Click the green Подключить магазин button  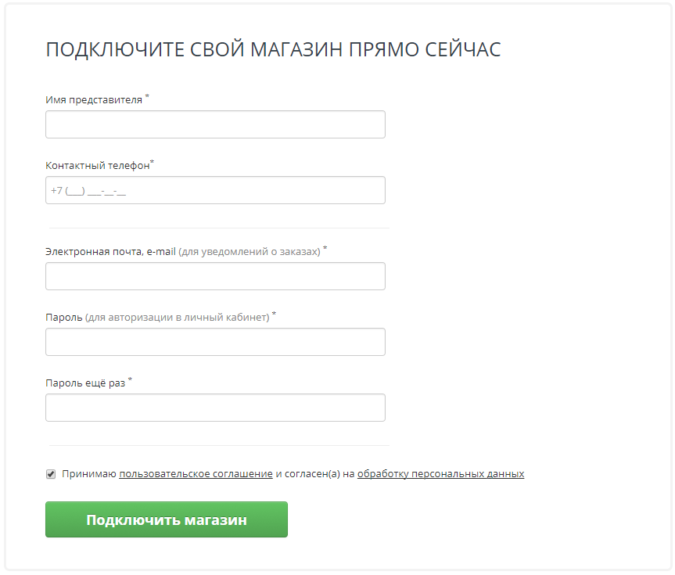167,519
